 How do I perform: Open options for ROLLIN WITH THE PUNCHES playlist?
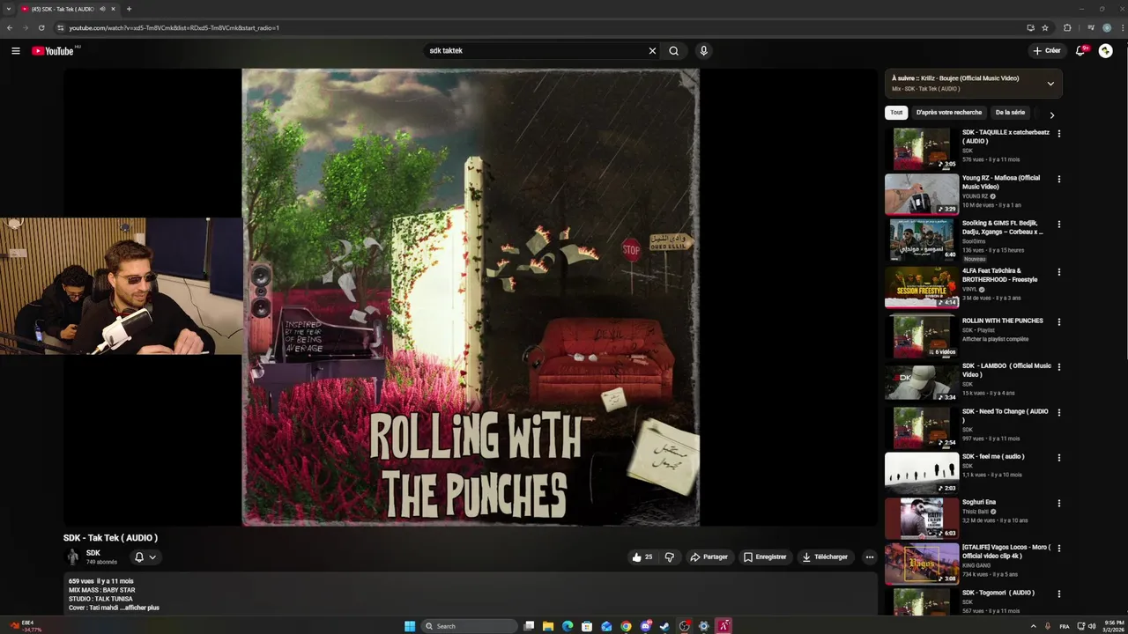pyautogui.click(x=1059, y=322)
